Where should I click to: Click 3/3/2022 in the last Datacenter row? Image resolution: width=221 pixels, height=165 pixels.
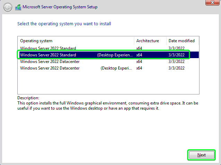177,68
